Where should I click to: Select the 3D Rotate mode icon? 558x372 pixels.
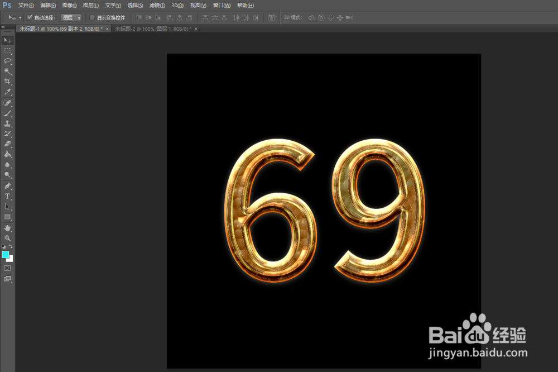point(312,17)
